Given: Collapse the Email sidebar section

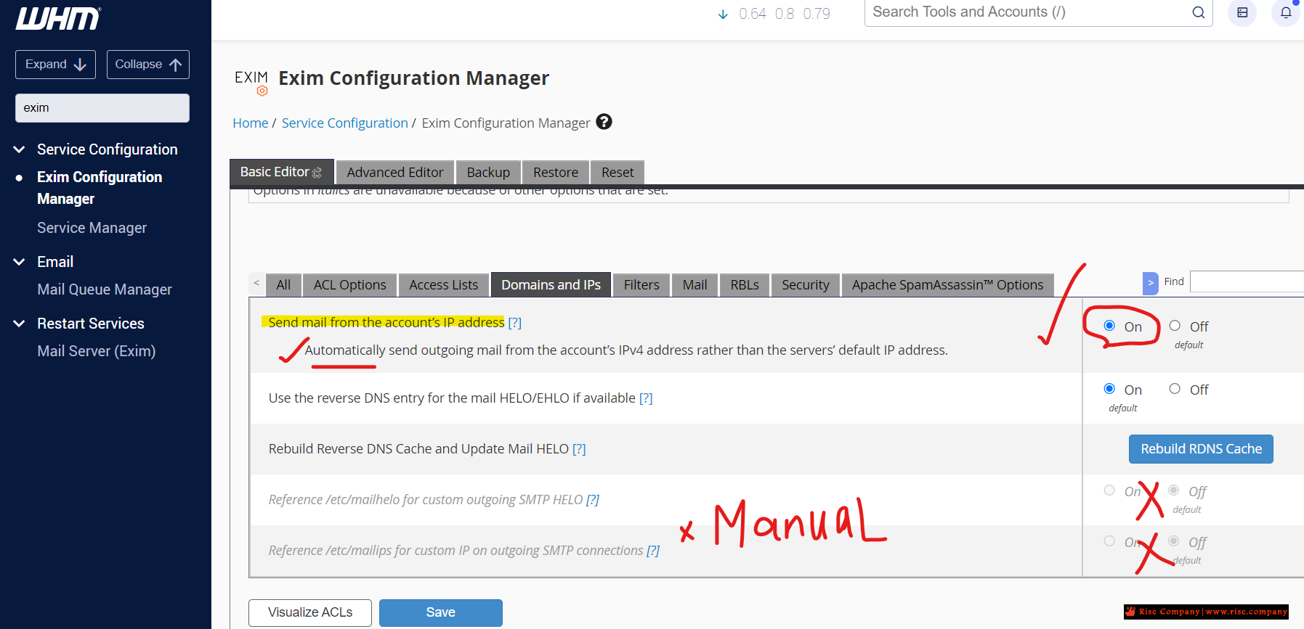Looking at the screenshot, I should click(x=20, y=262).
